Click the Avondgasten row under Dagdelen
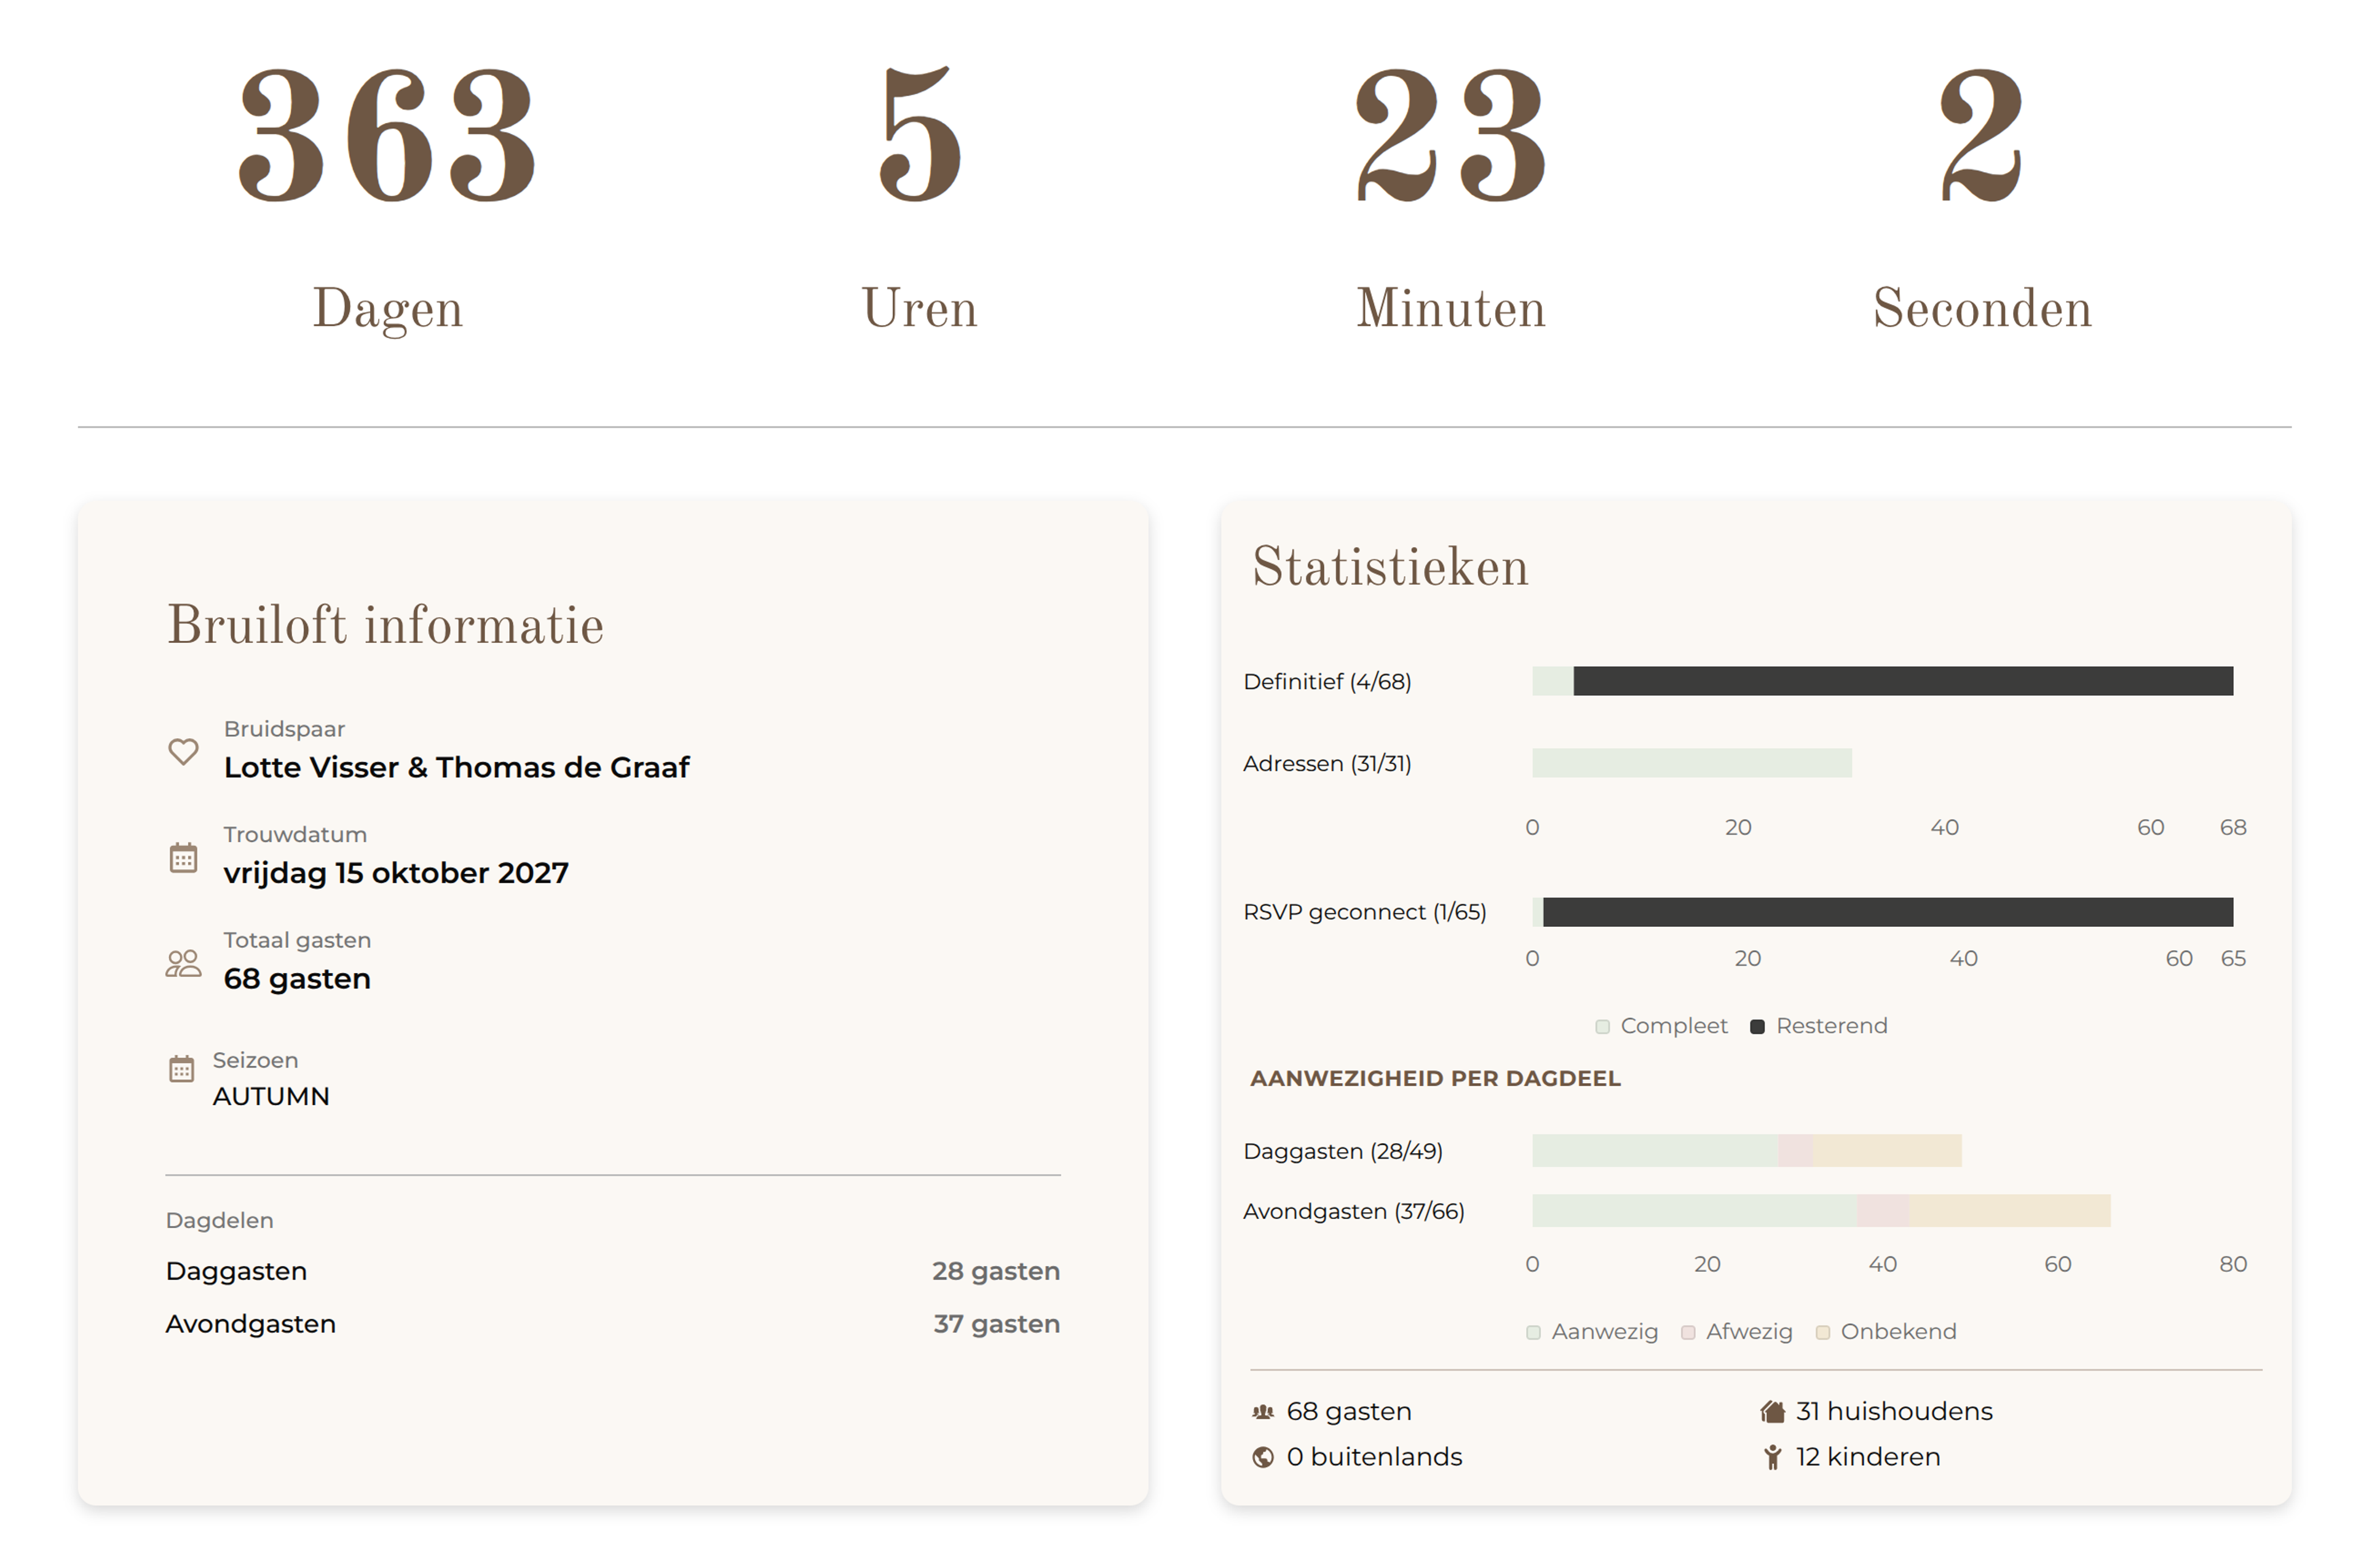Viewport: 2361px width, 1568px height. (x=613, y=1324)
